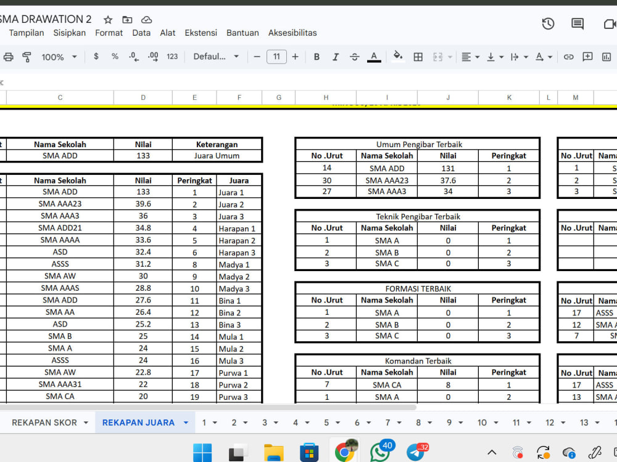Open Telegram from taskbar
This screenshot has height=462, width=617.
416,452
